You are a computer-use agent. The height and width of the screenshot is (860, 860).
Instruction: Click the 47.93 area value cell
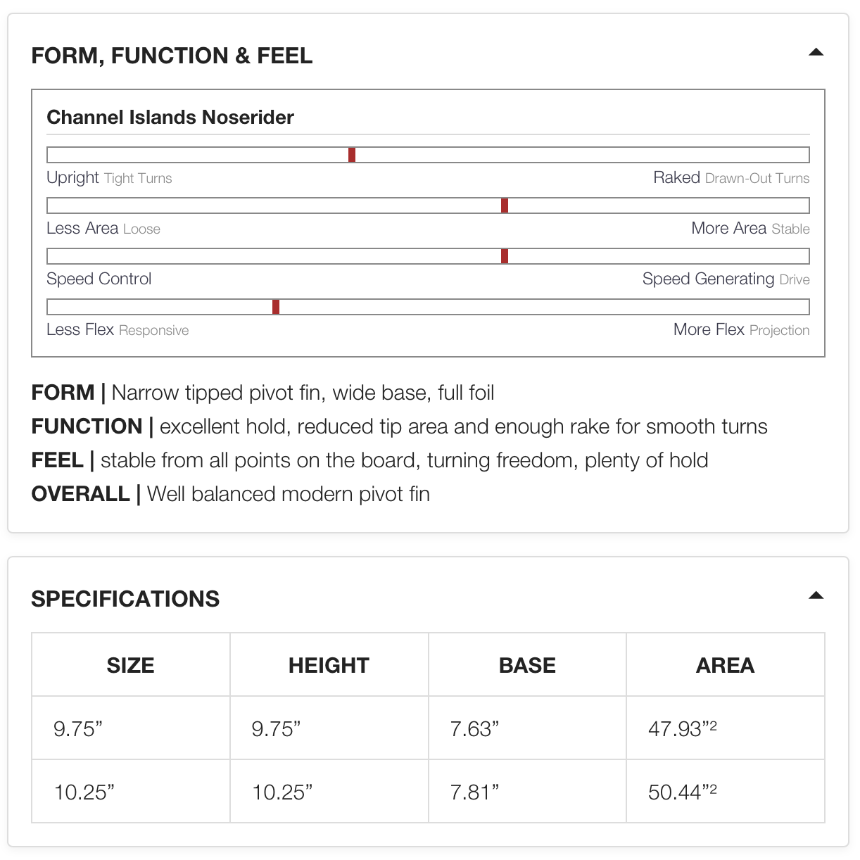pyautogui.click(x=682, y=728)
